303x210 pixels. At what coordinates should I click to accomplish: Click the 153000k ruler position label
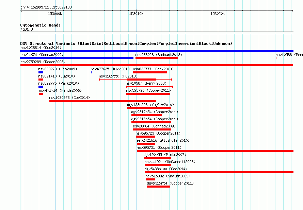[x=55, y=14]
